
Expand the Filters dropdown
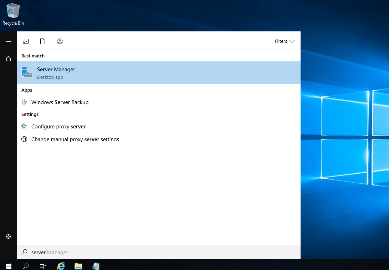pyautogui.click(x=285, y=41)
